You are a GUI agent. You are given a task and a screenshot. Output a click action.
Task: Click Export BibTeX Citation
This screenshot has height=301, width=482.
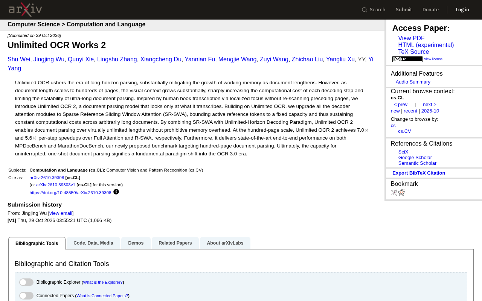(x=419, y=173)
